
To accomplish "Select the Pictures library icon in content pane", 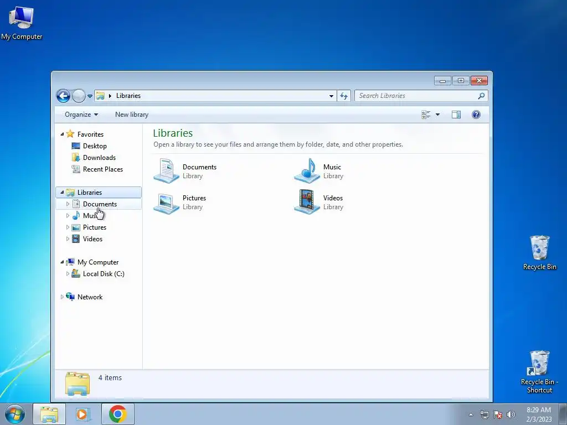I will 166,203.
